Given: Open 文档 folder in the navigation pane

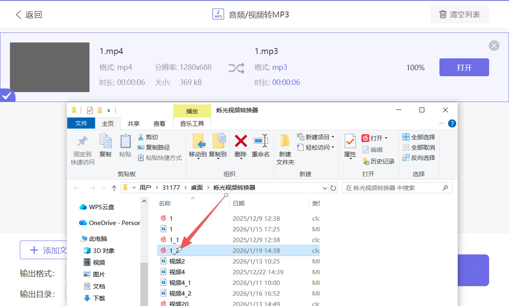Looking at the screenshot, I should [x=94, y=286].
